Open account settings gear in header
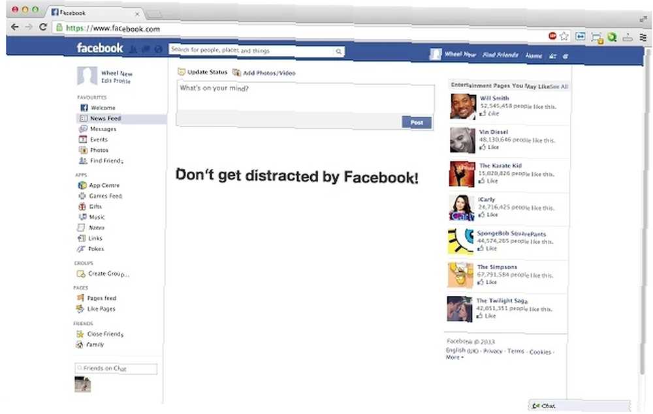Screen dimensions: 653x414 pos(565,57)
